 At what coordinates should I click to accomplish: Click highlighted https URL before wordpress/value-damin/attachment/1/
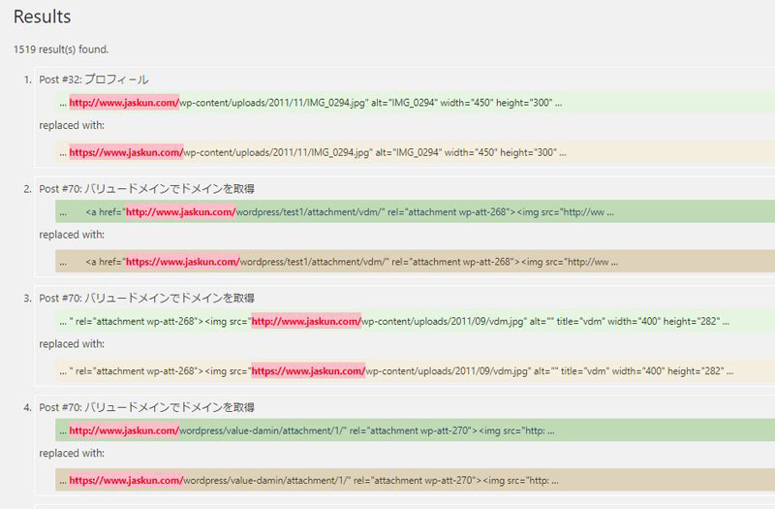point(126,481)
